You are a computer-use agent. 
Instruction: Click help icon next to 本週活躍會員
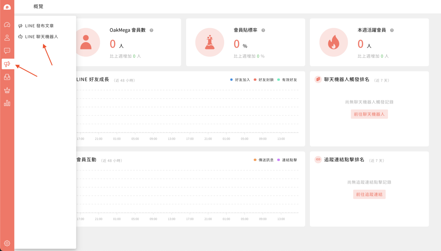click(x=392, y=30)
